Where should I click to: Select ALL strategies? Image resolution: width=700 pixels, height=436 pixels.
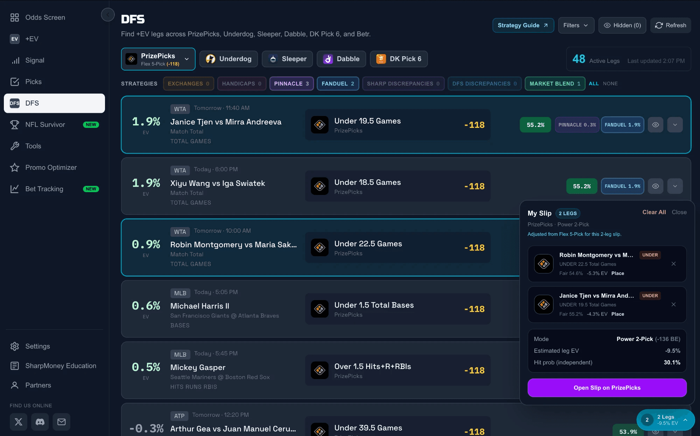click(594, 83)
